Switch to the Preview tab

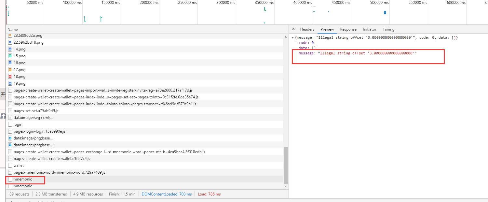(327, 29)
